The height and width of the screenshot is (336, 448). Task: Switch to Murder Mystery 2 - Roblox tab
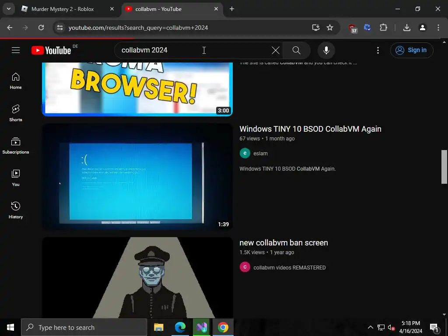(63, 9)
